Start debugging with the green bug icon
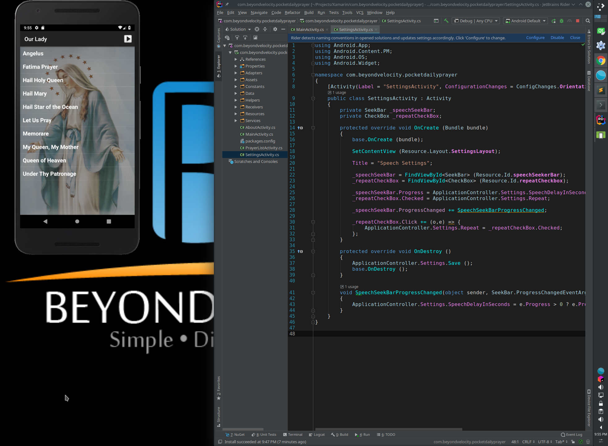Viewport: 608px width, 446px height. 562,21
